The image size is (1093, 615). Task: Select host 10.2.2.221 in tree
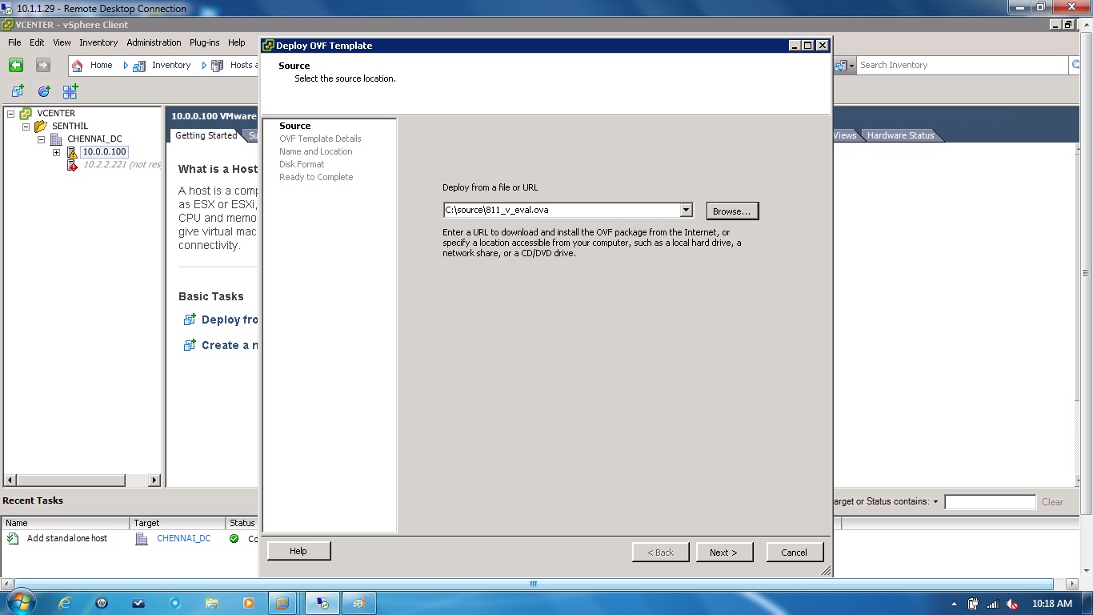121,165
